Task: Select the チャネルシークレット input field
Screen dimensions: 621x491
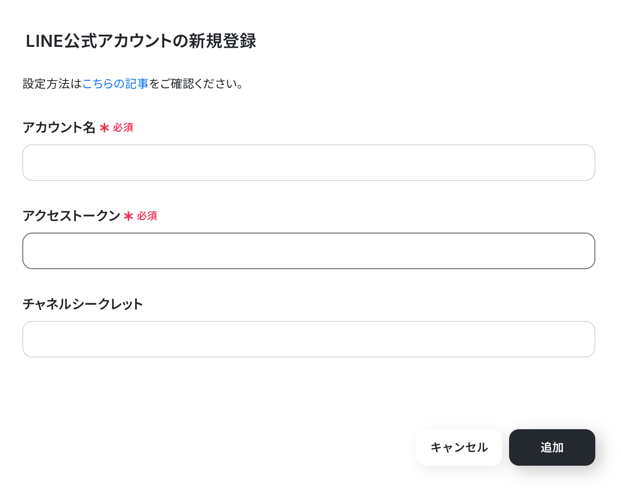Action: 308,339
